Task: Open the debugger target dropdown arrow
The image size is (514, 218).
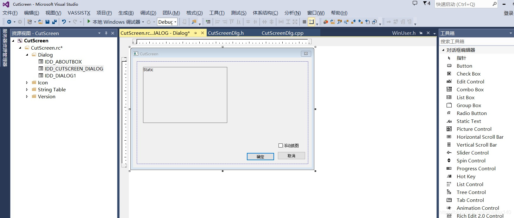Action: [x=143, y=22]
